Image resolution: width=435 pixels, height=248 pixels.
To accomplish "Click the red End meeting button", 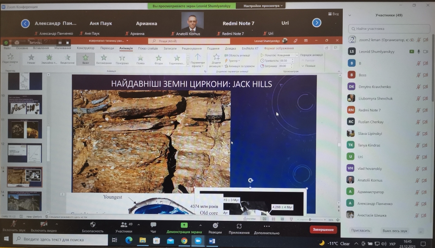I will [x=323, y=229].
